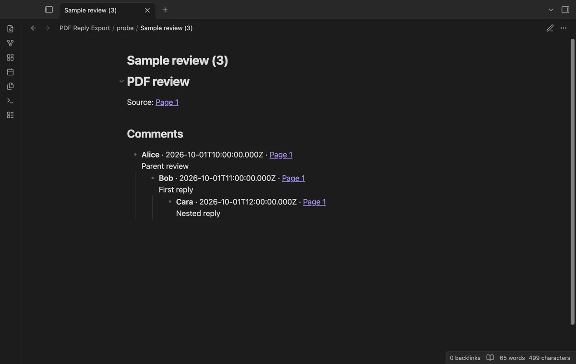Open templates copy icon in ribbon

tap(10, 86)
